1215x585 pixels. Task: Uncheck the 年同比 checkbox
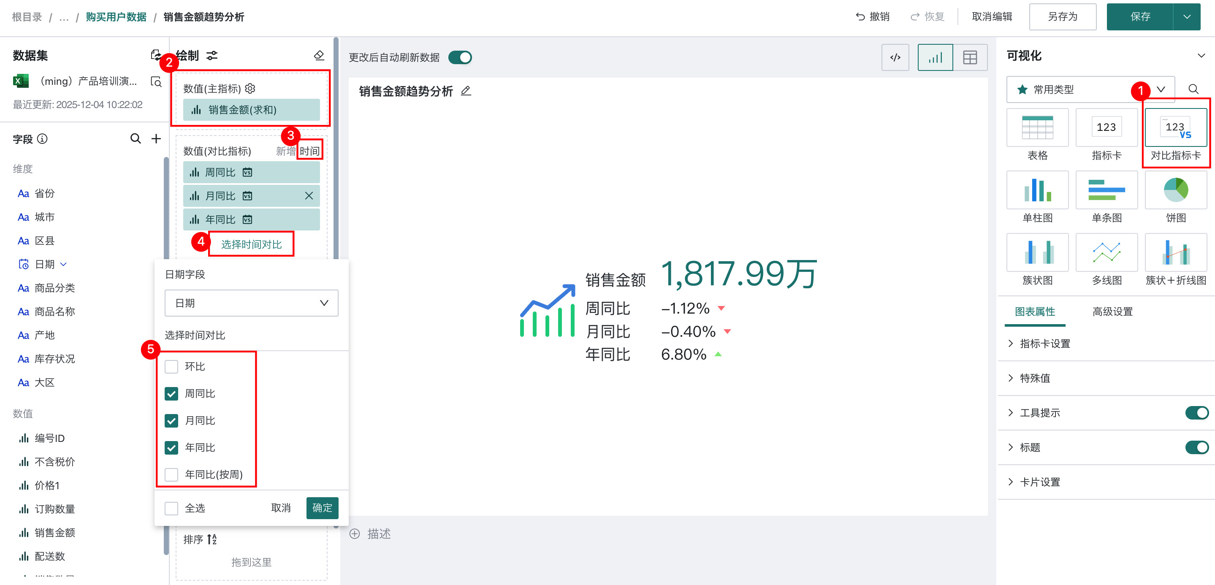pos(171,447)
